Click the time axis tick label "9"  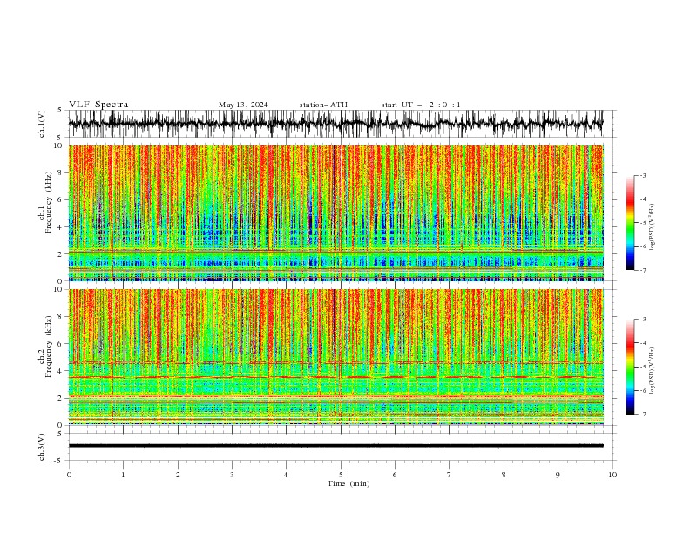[558, 475]
